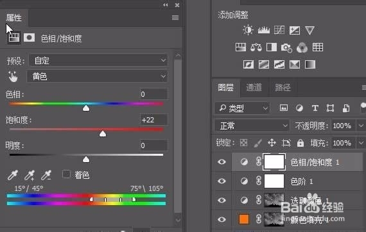
Task: Hide the 选取颜色 1 layer
Action: tap(222, 200)
